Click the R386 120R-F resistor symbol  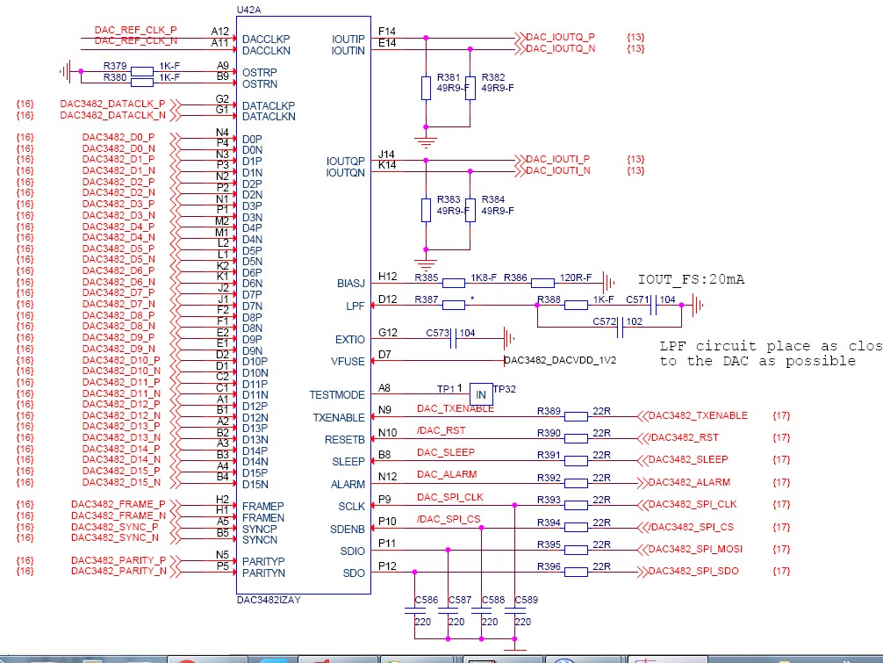542,283
